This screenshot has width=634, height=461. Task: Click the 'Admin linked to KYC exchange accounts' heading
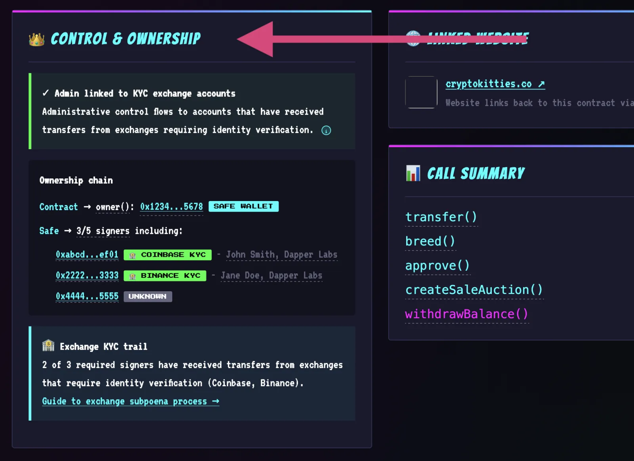click(x=145, y=93)
